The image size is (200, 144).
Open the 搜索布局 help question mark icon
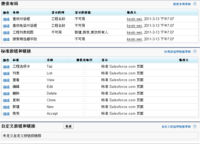195,4
